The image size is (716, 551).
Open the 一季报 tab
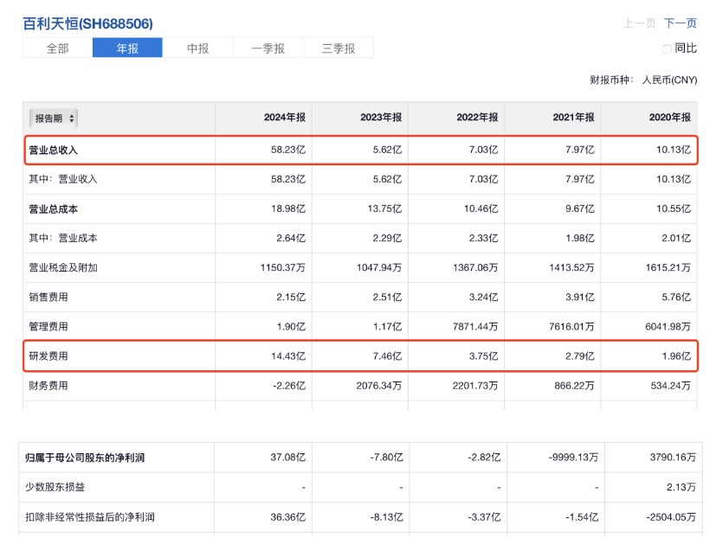(268, 48)
